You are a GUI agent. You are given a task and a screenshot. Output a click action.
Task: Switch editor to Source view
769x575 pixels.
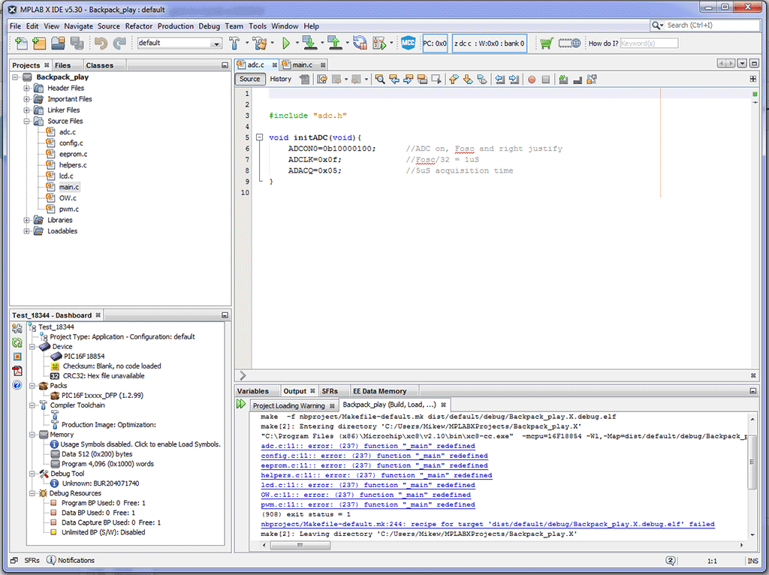tap(249, 79)
